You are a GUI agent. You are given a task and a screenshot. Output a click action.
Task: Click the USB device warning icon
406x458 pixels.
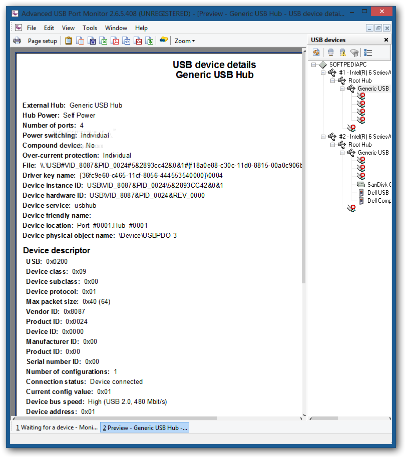click(x=342, y=53)
